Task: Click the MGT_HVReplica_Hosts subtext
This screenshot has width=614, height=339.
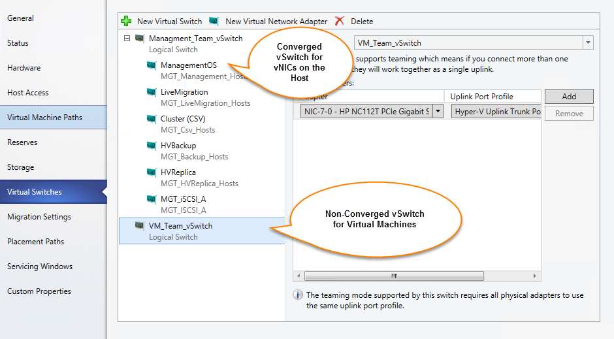Action: click(200, 183)
